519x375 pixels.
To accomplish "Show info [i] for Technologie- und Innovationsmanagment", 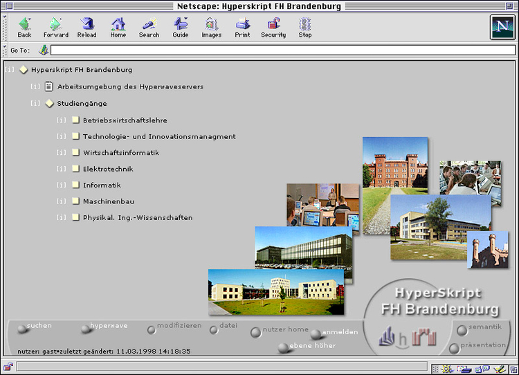I will (x=61, y=136).
